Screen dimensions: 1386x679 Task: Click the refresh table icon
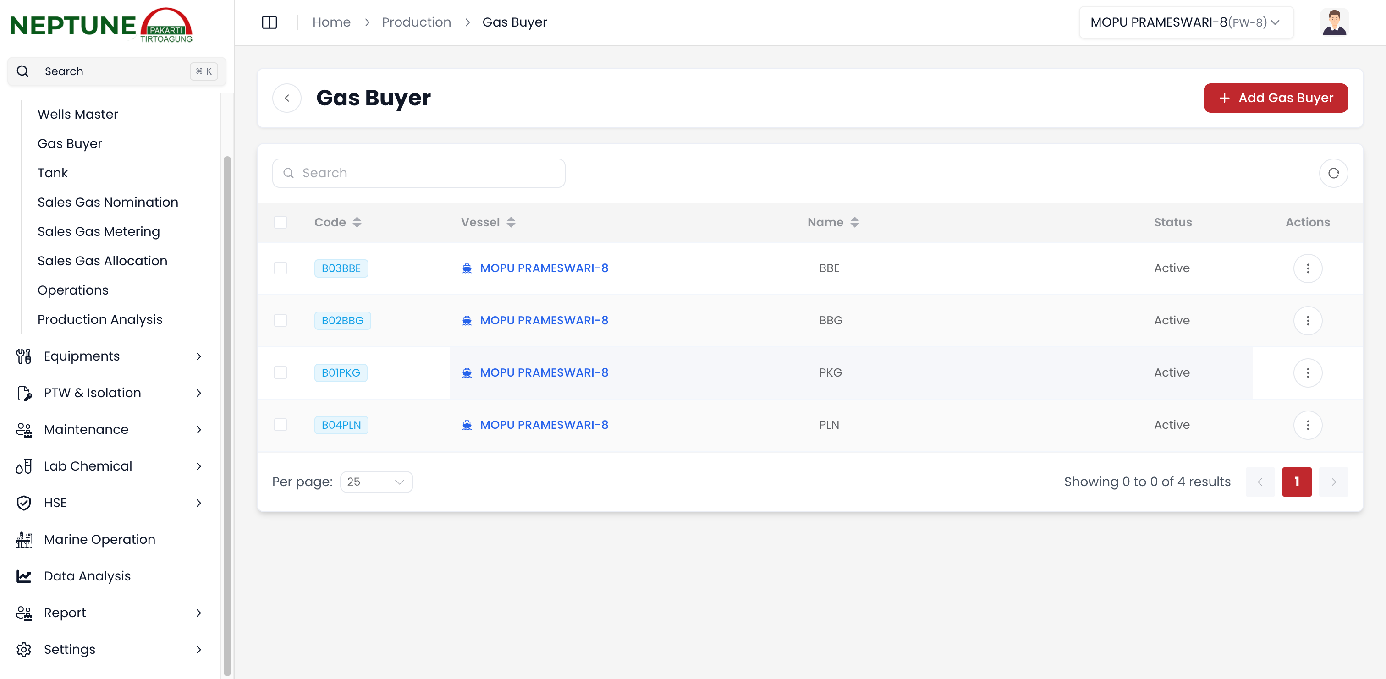(1333, 173)
